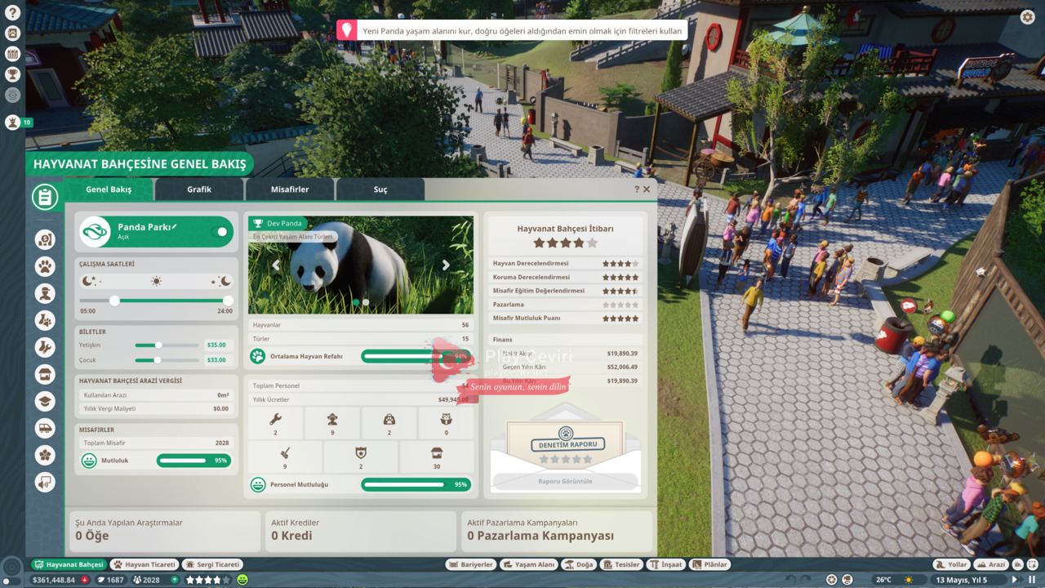Show previous attractive habitat species arrow

276,265
